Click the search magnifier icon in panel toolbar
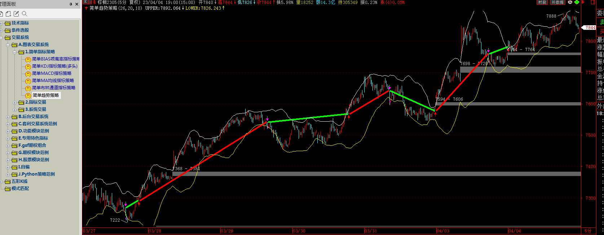Image resolution: width=604 pixels, height=235 pixels. [x=25, y=14]
